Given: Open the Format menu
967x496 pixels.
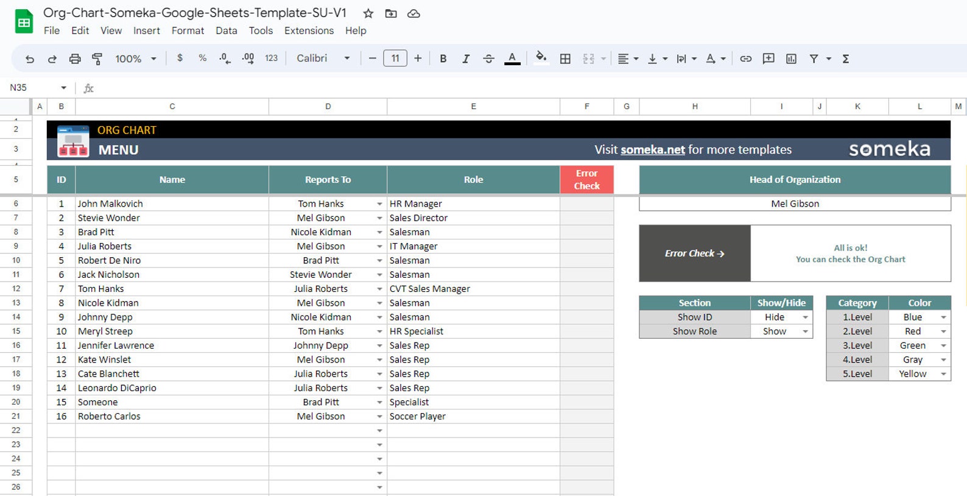Looking at the screenshot, I should 188,30.
